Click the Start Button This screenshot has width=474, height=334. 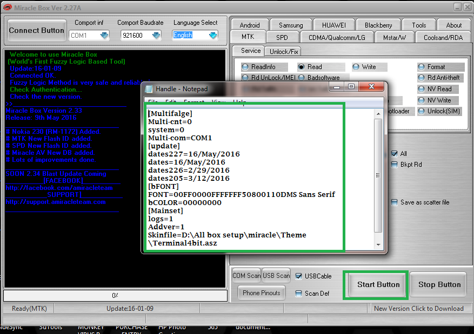coord(377,284)
